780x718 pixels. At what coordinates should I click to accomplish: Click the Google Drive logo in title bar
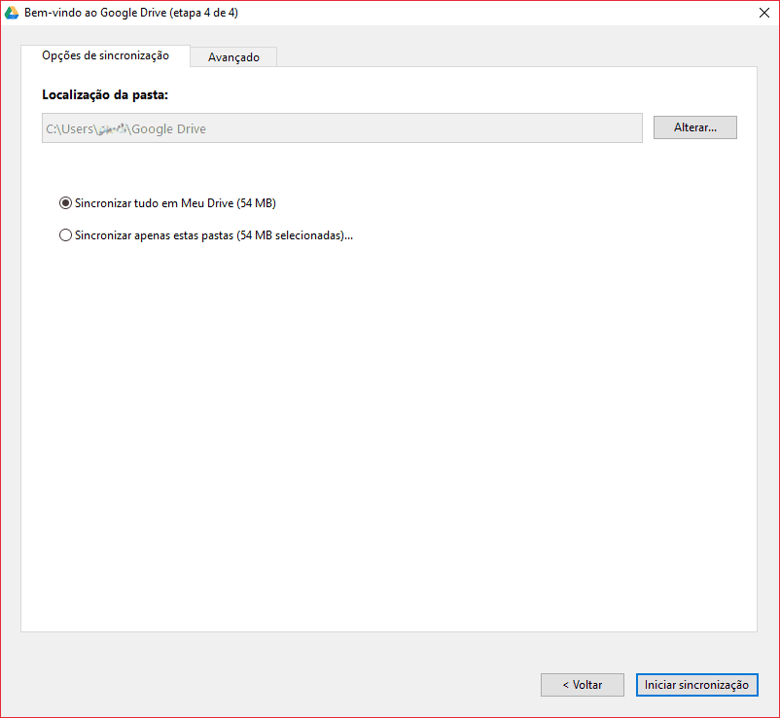click(12, 13)
